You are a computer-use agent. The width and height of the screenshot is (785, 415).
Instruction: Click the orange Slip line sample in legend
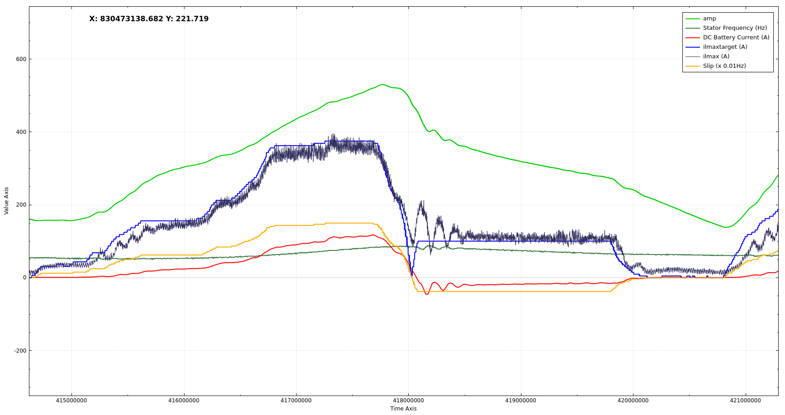click(x=692, y=66)
